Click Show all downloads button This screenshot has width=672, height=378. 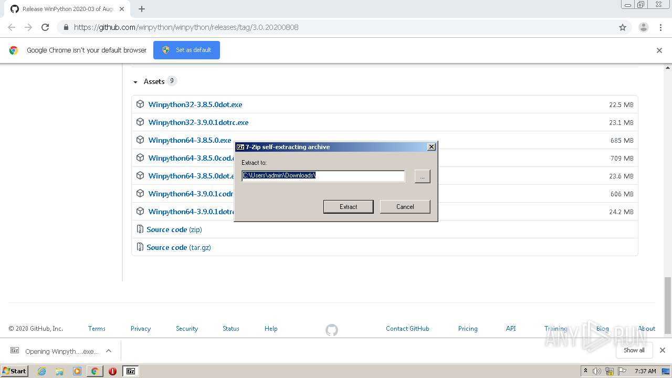coord(634,350)
